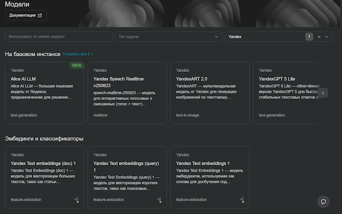Click feature-extraction tag on embeddings (query) 1 card
Viewport: 342px width, 214px height.
pyautogui.click(x=108, y=200)
